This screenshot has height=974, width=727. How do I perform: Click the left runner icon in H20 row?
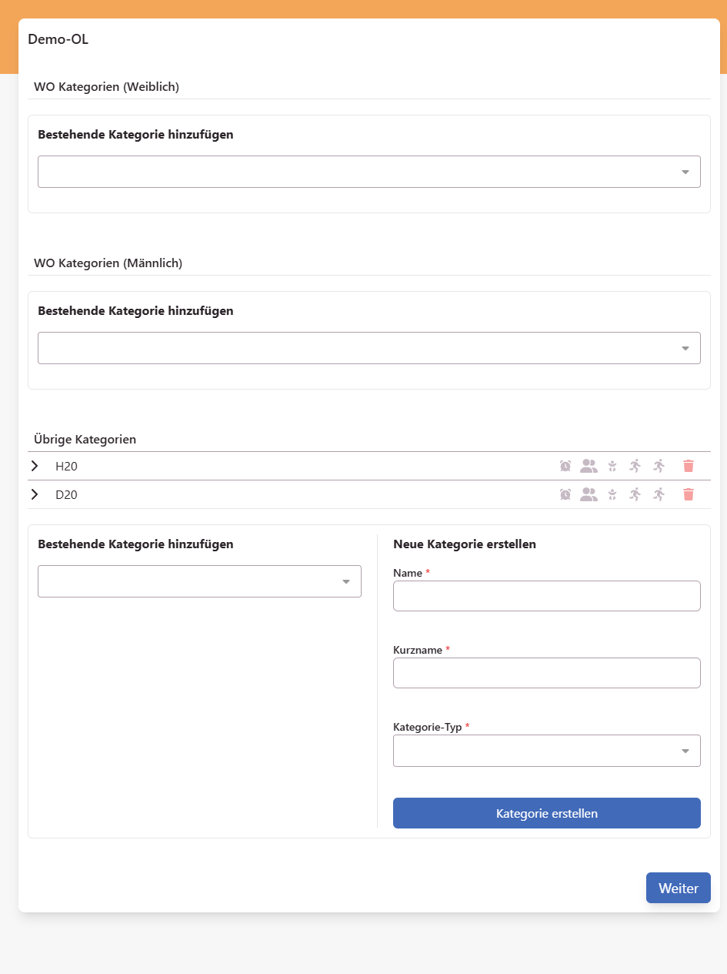(635, 466)
